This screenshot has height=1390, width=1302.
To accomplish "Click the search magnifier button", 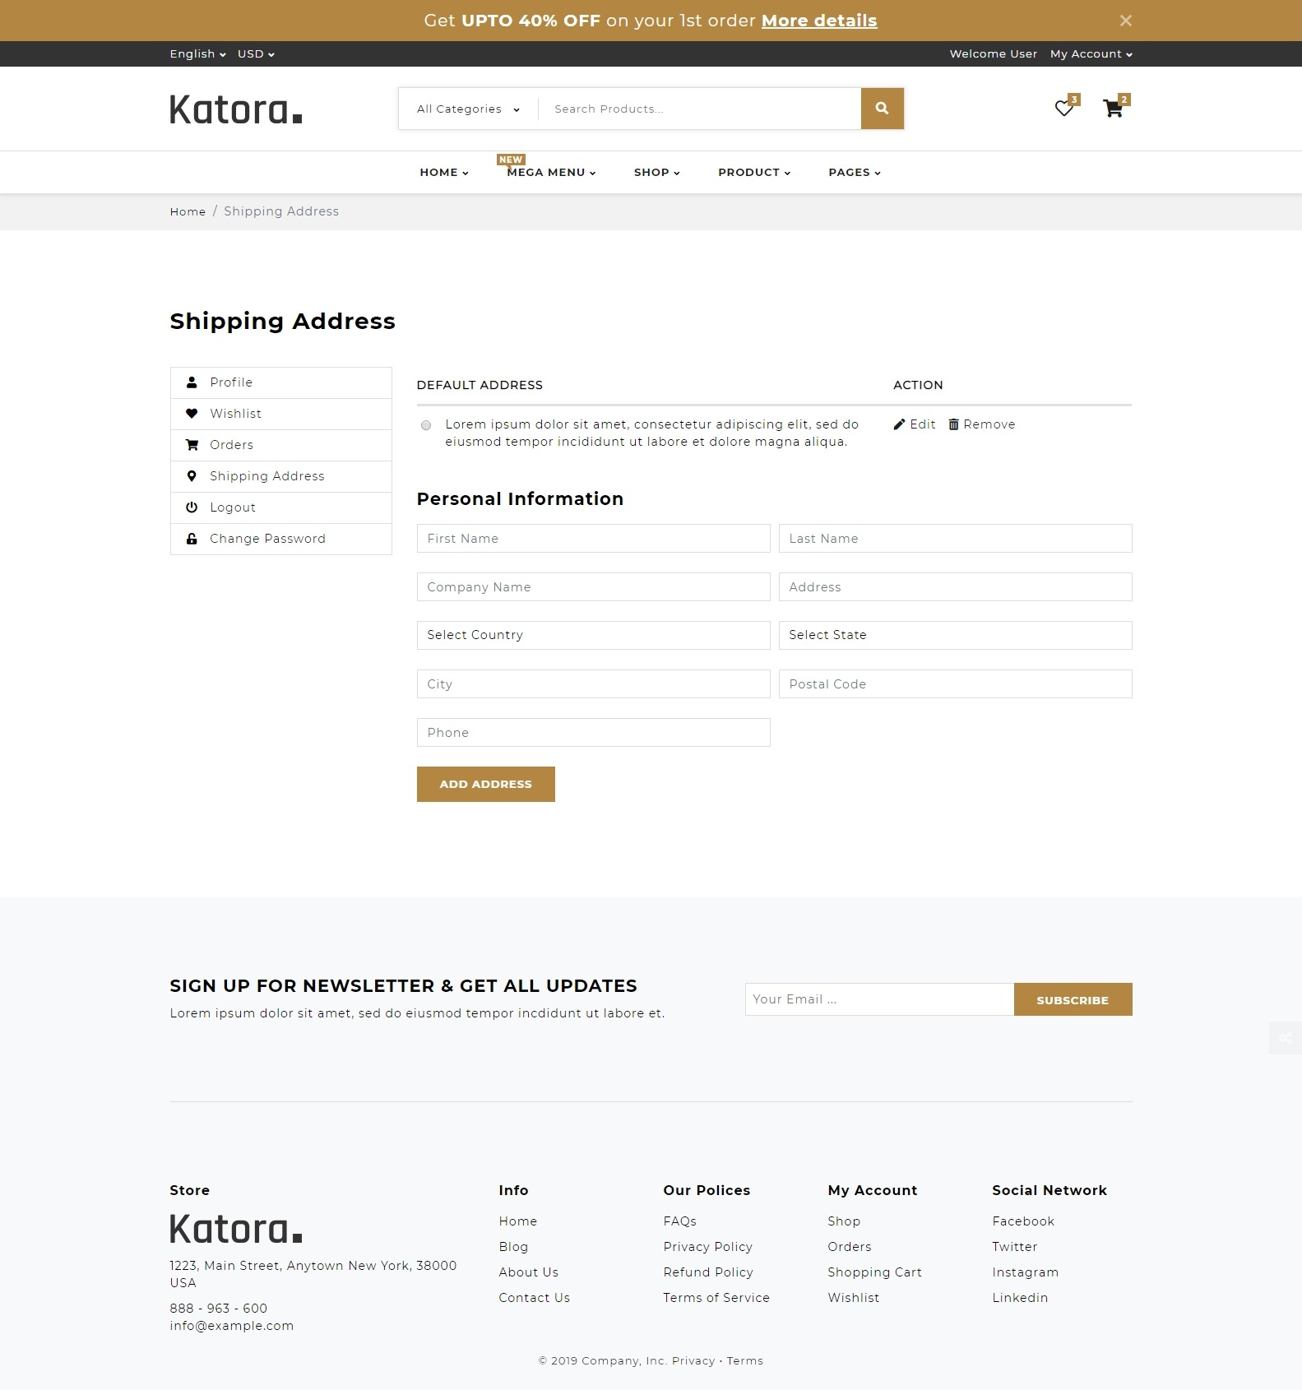I will point(882,109).
